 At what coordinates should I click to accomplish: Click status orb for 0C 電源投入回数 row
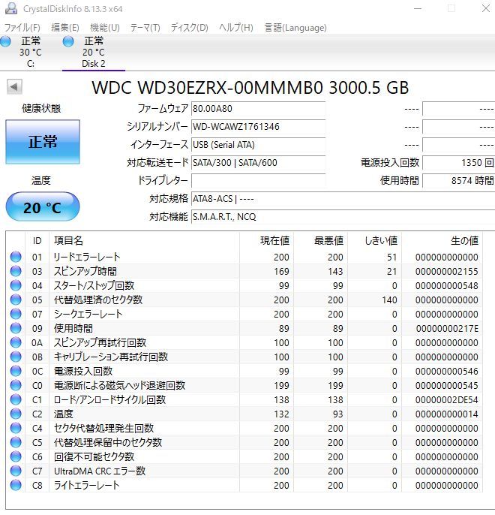[x=16, y=371]
